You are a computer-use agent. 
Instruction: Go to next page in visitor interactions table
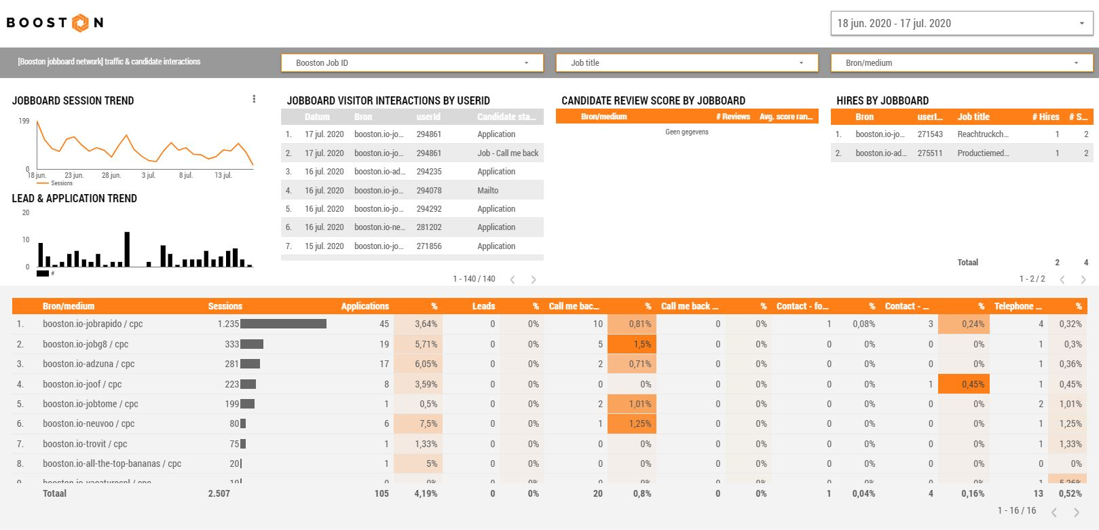coord(534,280)
